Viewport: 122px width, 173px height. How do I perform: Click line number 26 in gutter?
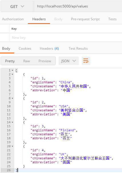coord(9,170)
